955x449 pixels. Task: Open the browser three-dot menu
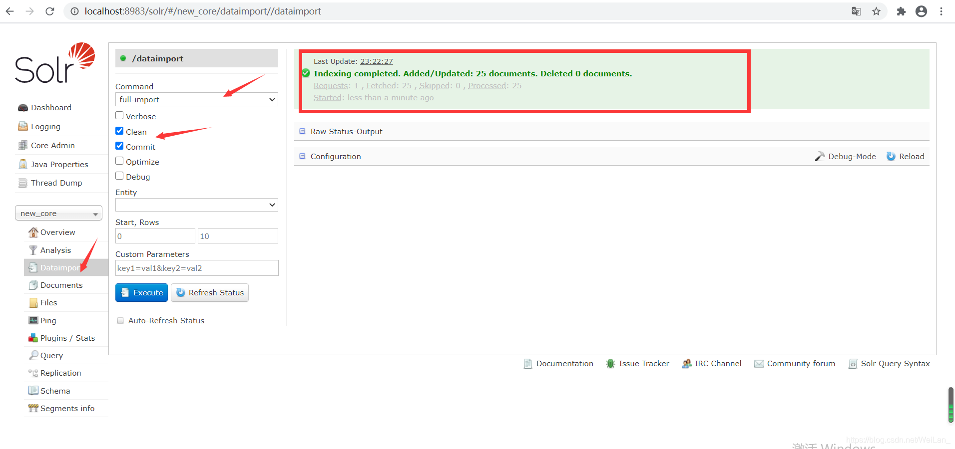coord(941,11)
